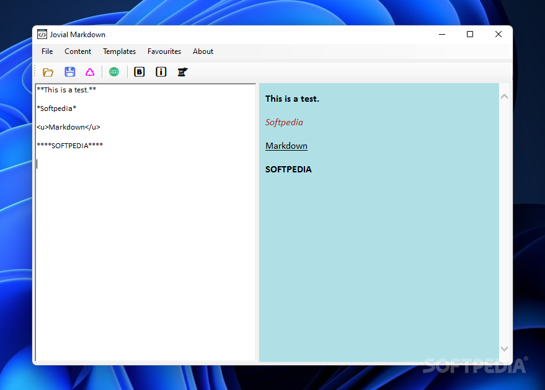Click the '****SOFTPEDIA****' line in the editor
The image size is (545, 390).
pyautogui.click(x=70, y=146)
